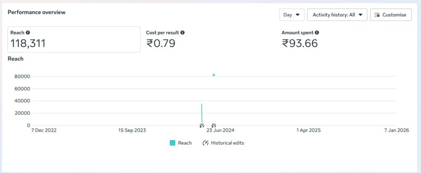This screenshot has height=173, width=421.
Task: Click the Reach chart title above the graph
Action: 16,59
